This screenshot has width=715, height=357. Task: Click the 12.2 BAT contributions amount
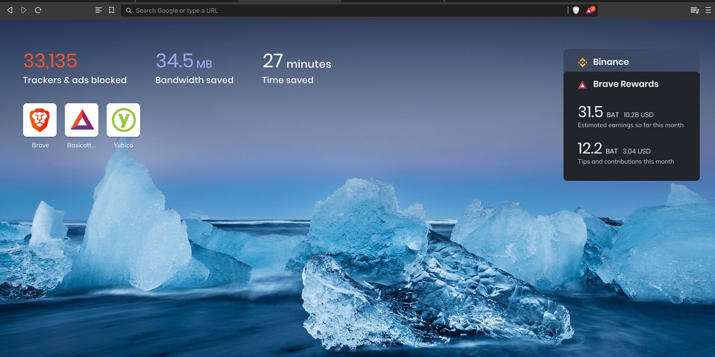click(x=598, y=149)
